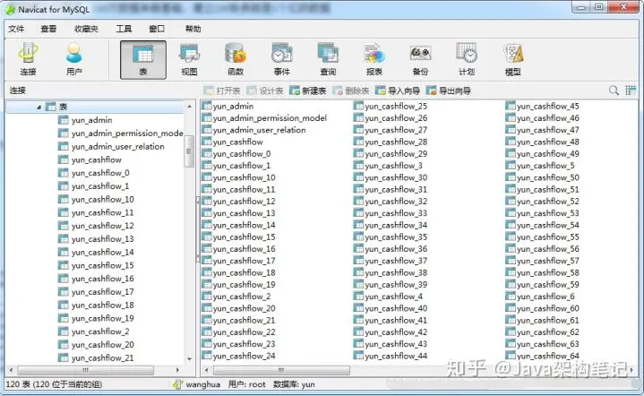This screenshot has height=396, width=644.
Task: Select yun_admin_user_relation in the left tree
Action: click(118, 147)
